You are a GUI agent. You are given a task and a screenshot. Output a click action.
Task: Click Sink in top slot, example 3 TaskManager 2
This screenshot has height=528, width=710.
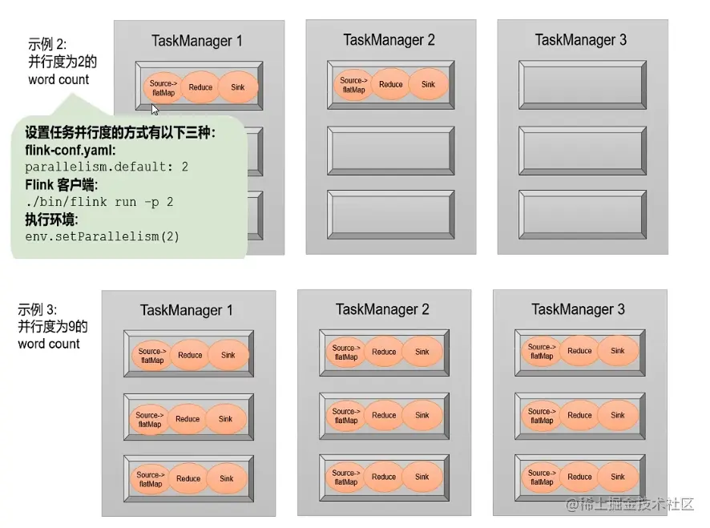point(422,352)
